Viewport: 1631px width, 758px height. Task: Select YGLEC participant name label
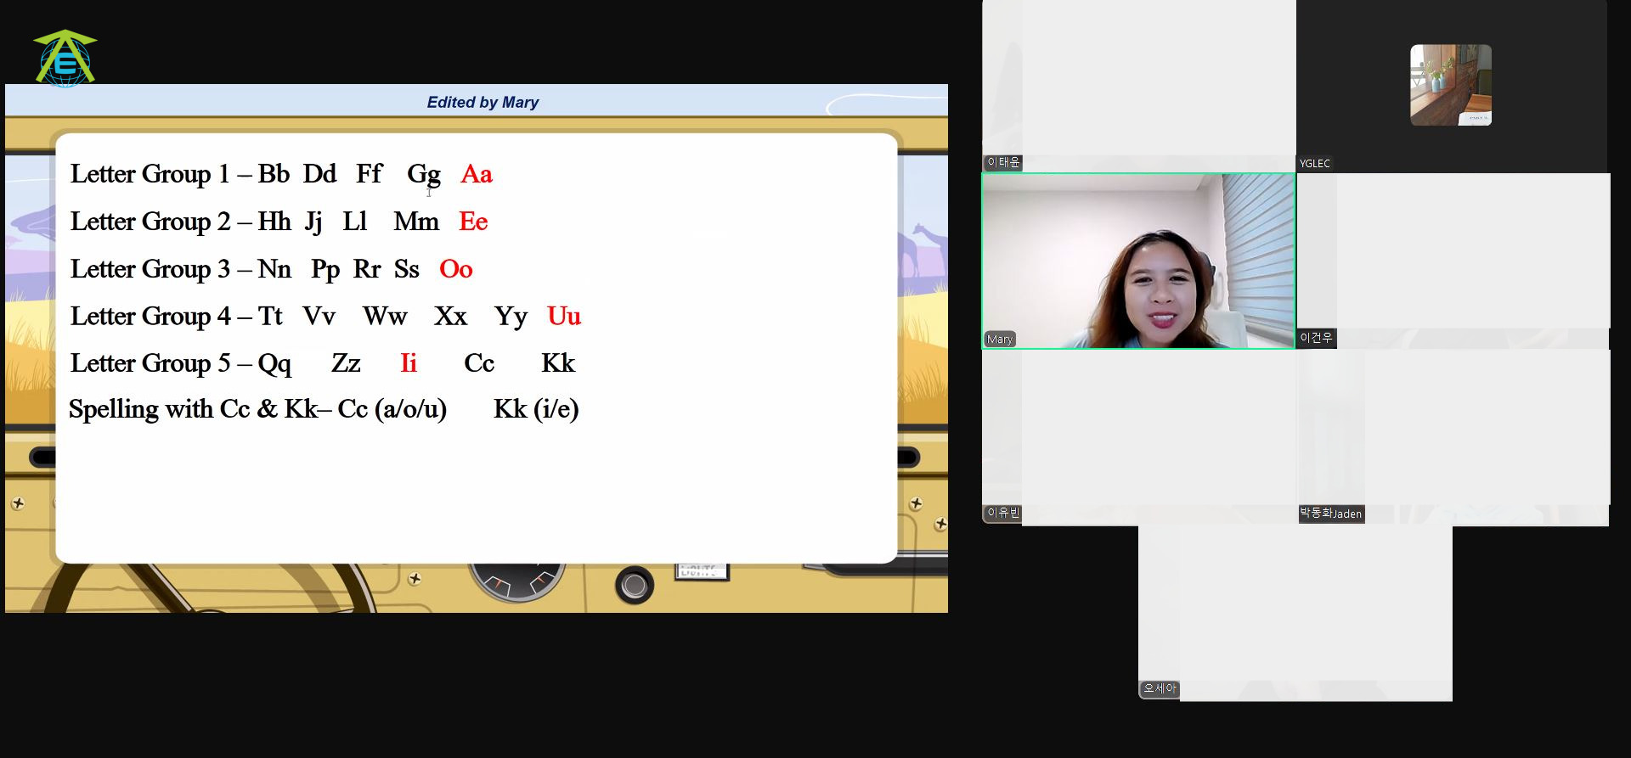pyautogui.click(x=1314, y=163)
